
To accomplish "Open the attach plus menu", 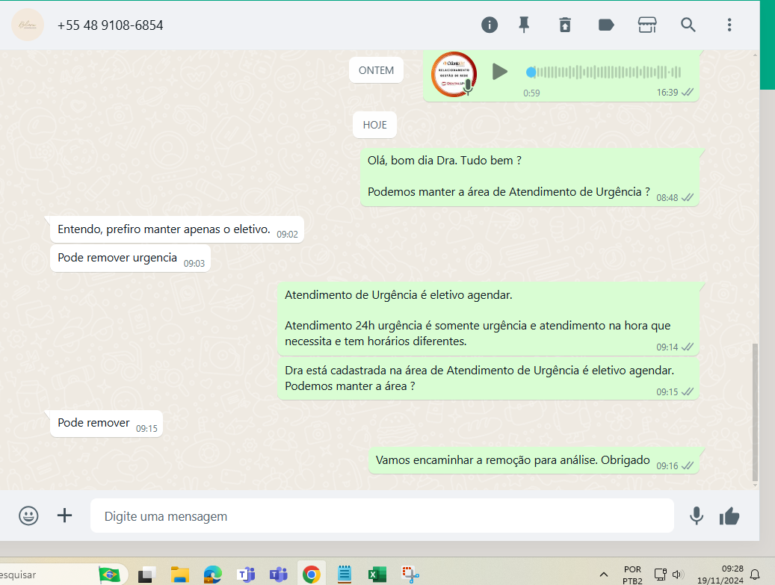I will [x=65, y=516].
